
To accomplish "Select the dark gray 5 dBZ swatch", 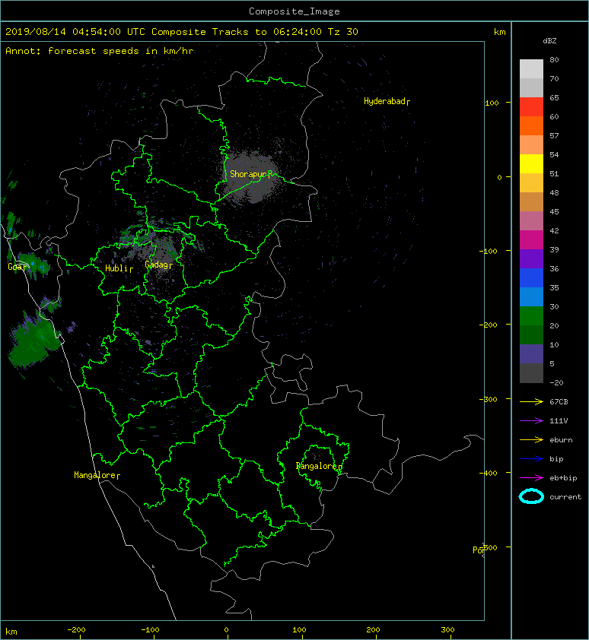I will (531, 372).
